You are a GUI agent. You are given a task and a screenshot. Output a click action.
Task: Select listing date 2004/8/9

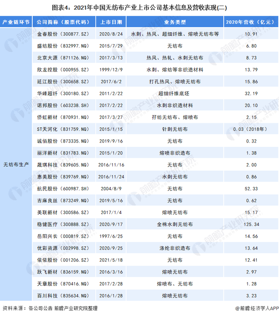(x=111, y=189)
